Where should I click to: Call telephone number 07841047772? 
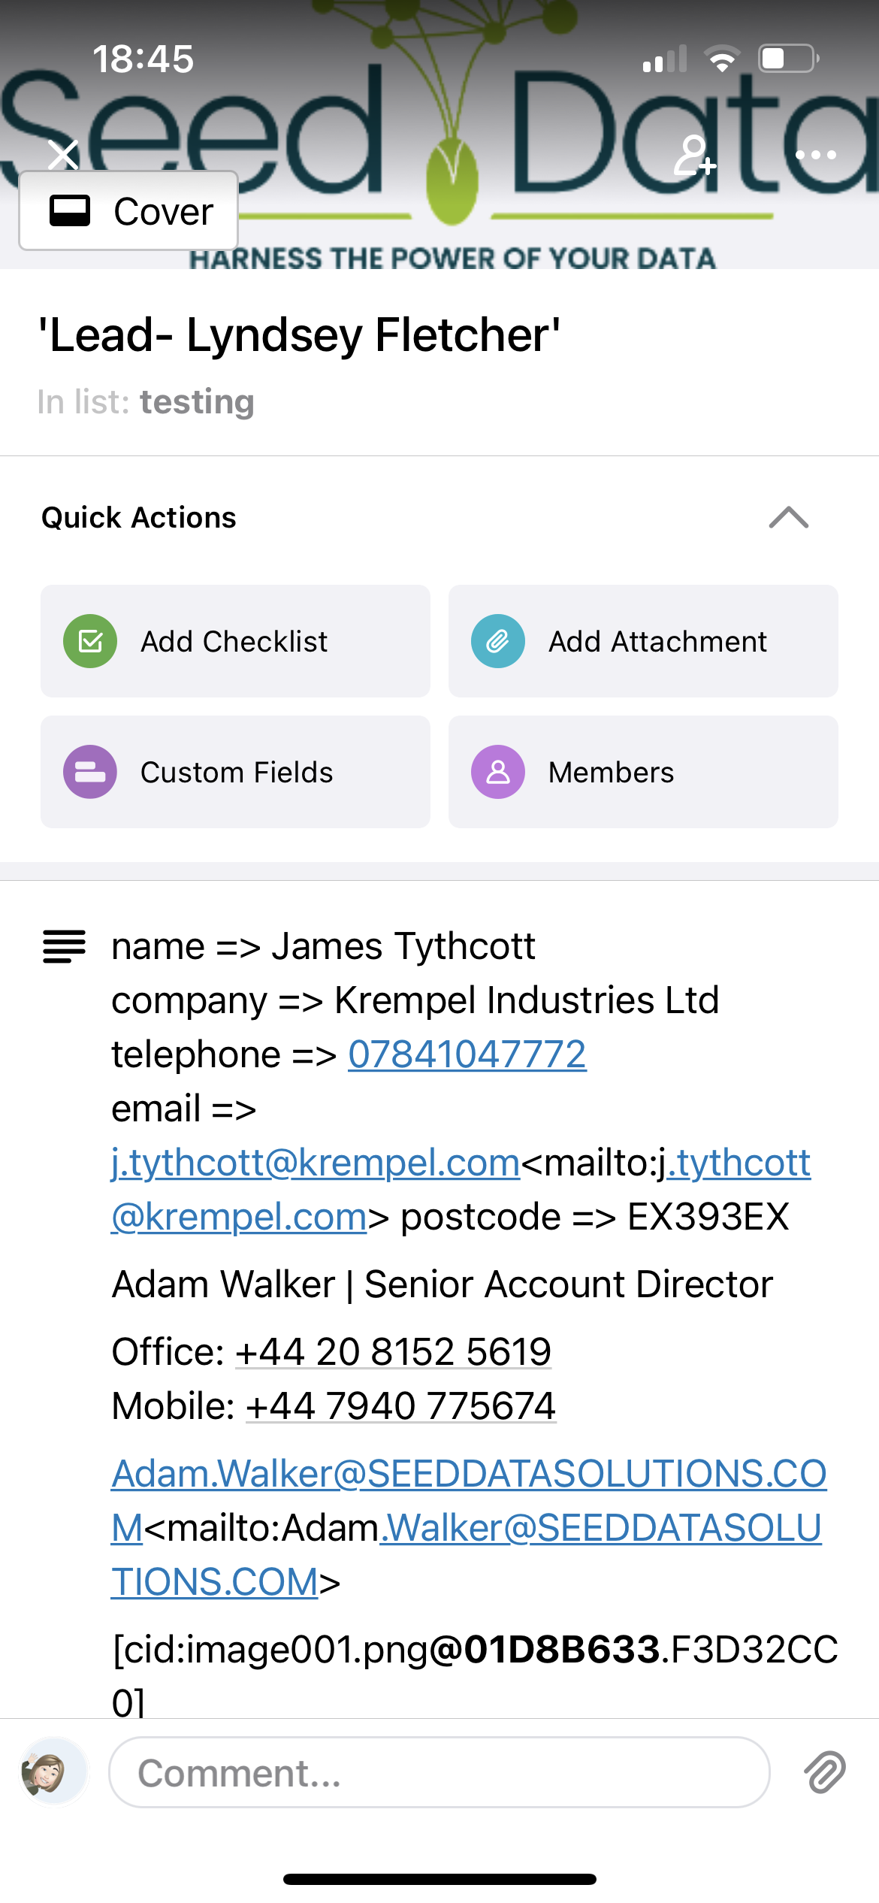click(467, 1054)
